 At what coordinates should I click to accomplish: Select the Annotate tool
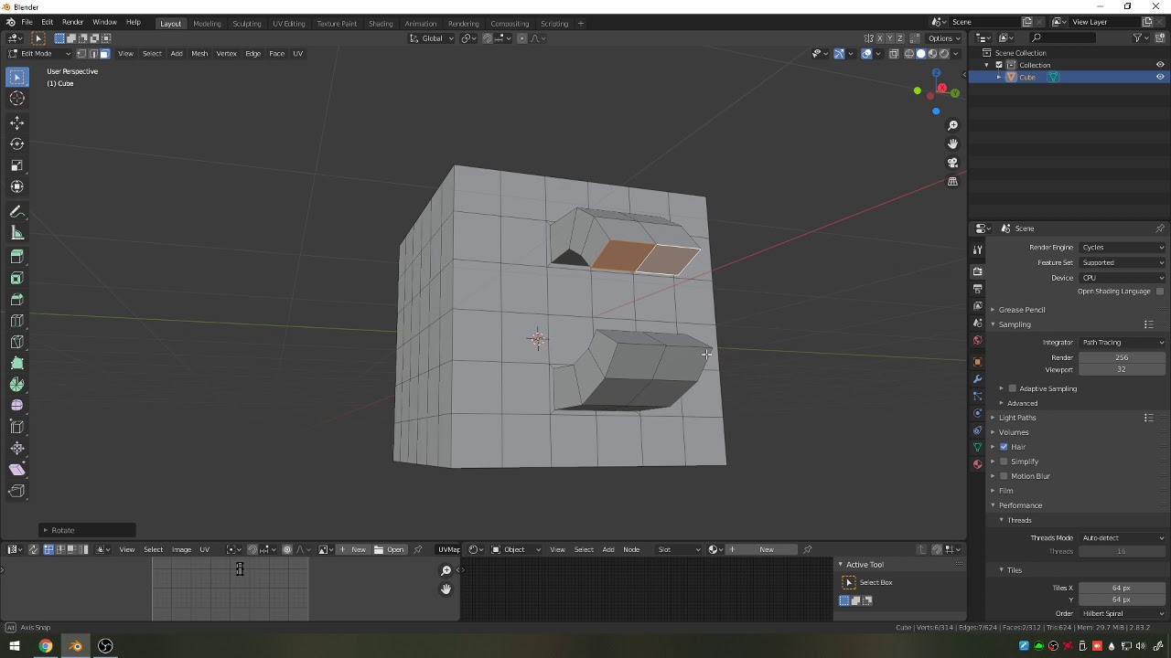coord(17,211)
